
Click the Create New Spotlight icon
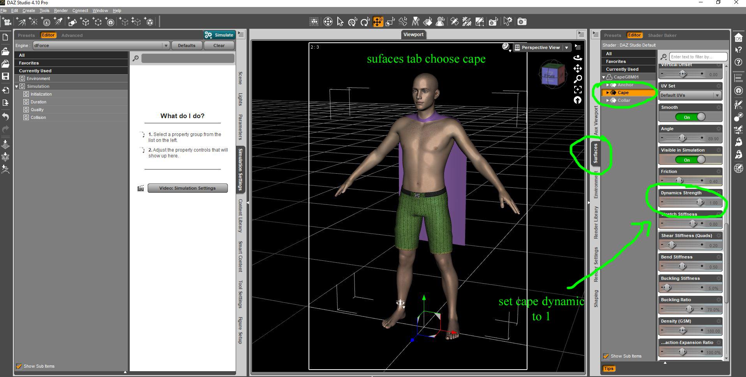pyautogui.click(x=59, y=22)
